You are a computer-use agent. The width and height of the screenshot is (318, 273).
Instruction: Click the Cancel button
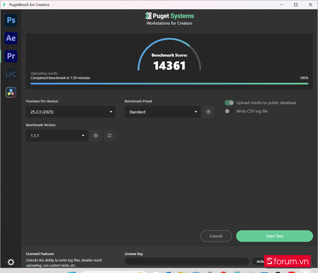216,236
